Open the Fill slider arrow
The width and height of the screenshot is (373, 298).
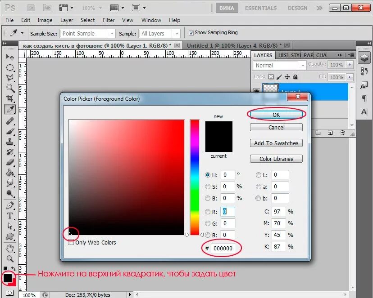(x=350, y=77)
